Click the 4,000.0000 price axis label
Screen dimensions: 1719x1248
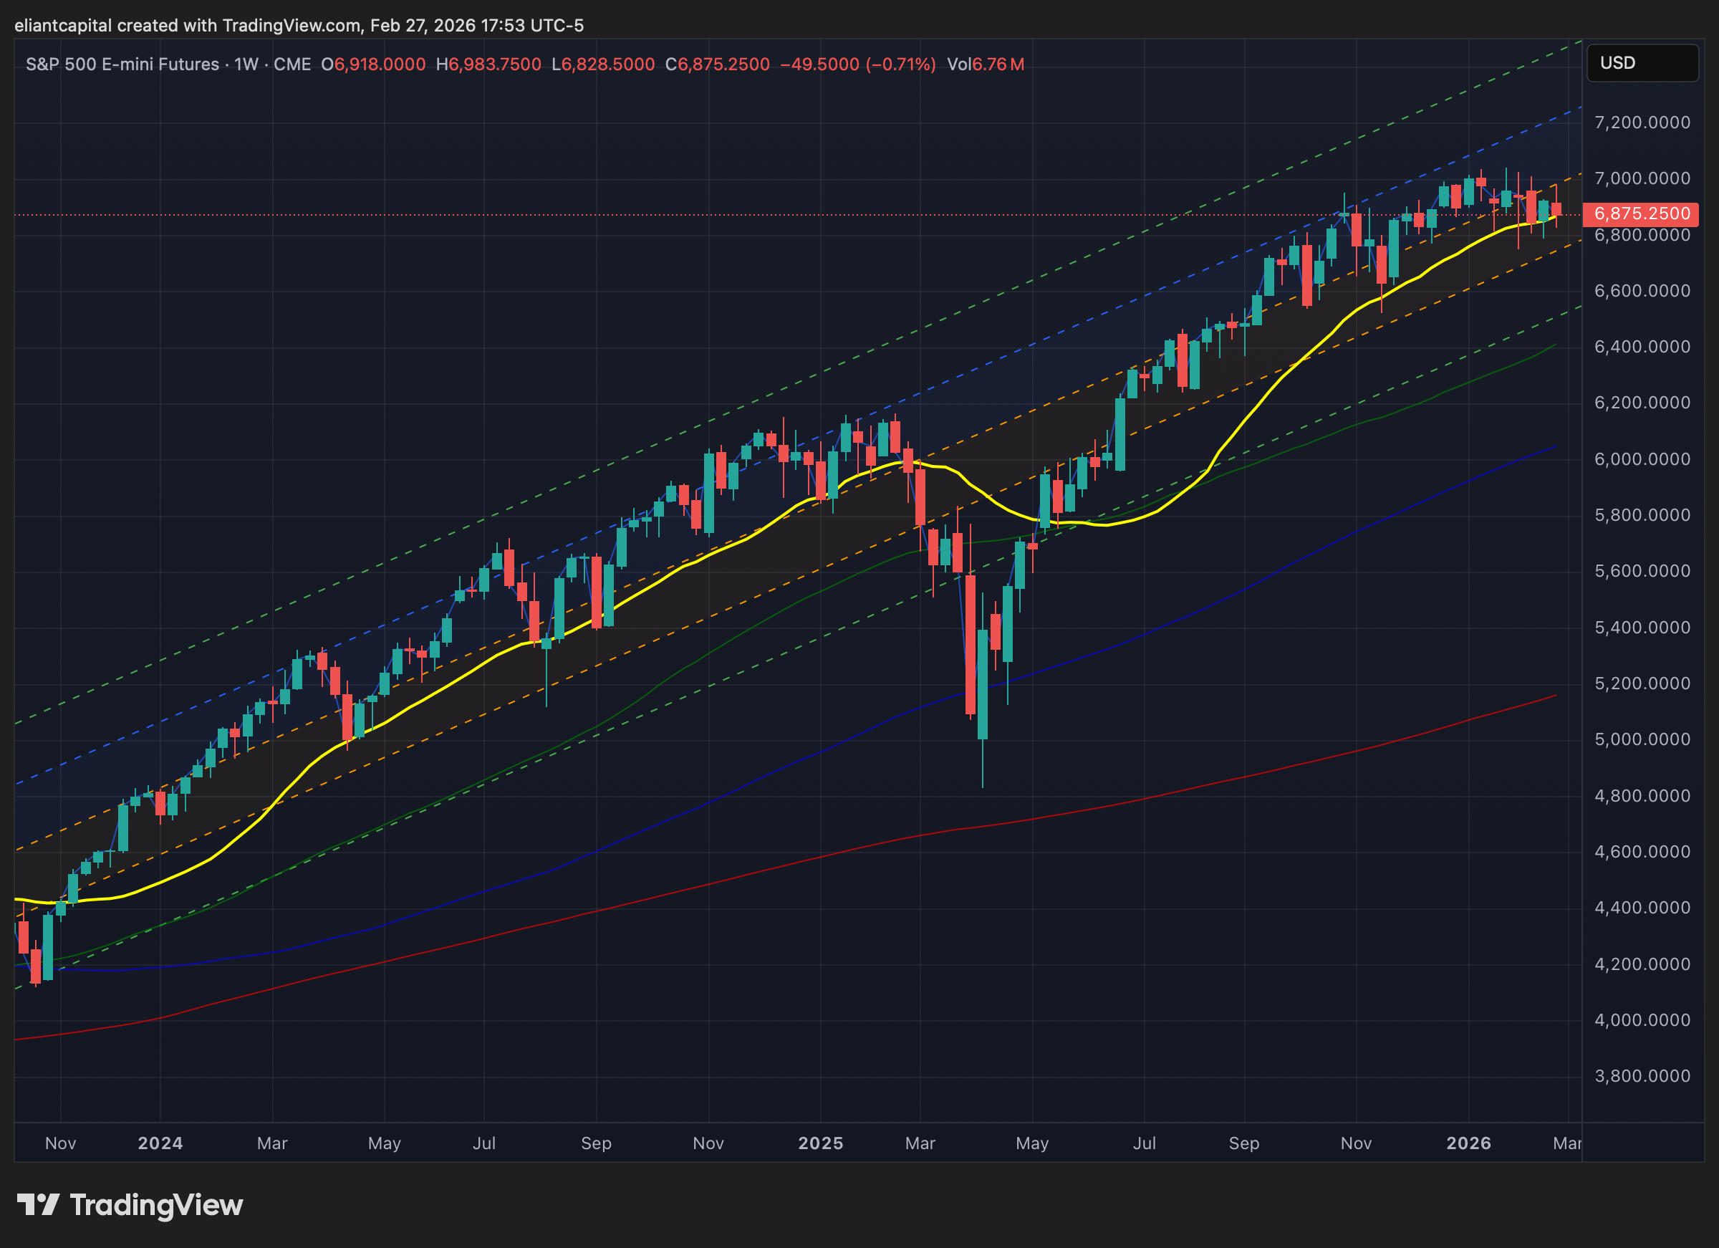click(1642, 1019)
